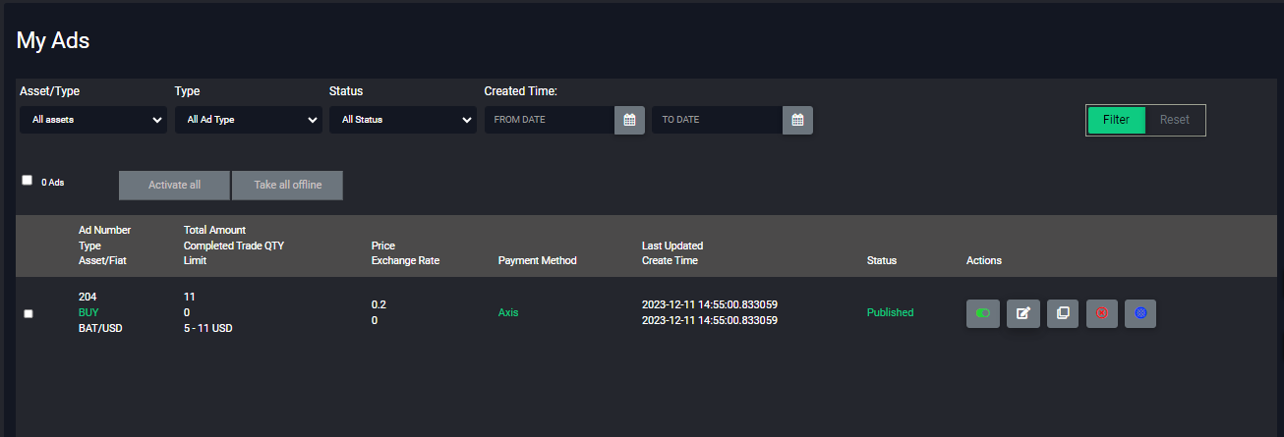Open the 'All Ad Type' dropdown
The height and width of the screenshot is (437, 1284).
(x=248, y=120)
